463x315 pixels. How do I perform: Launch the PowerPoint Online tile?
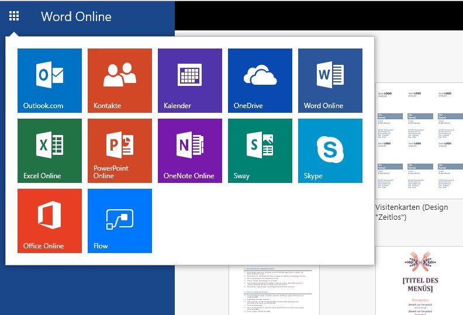tap(120, 151)
